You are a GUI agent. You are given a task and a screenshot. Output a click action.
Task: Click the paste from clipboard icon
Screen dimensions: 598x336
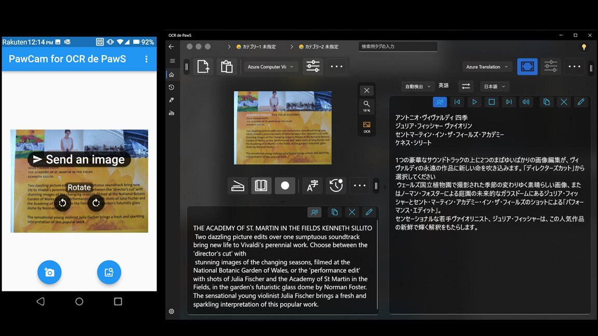(x=226, y=67)
